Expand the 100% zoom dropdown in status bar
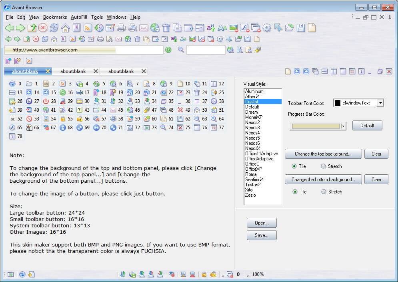 click(x=248, y=275)
